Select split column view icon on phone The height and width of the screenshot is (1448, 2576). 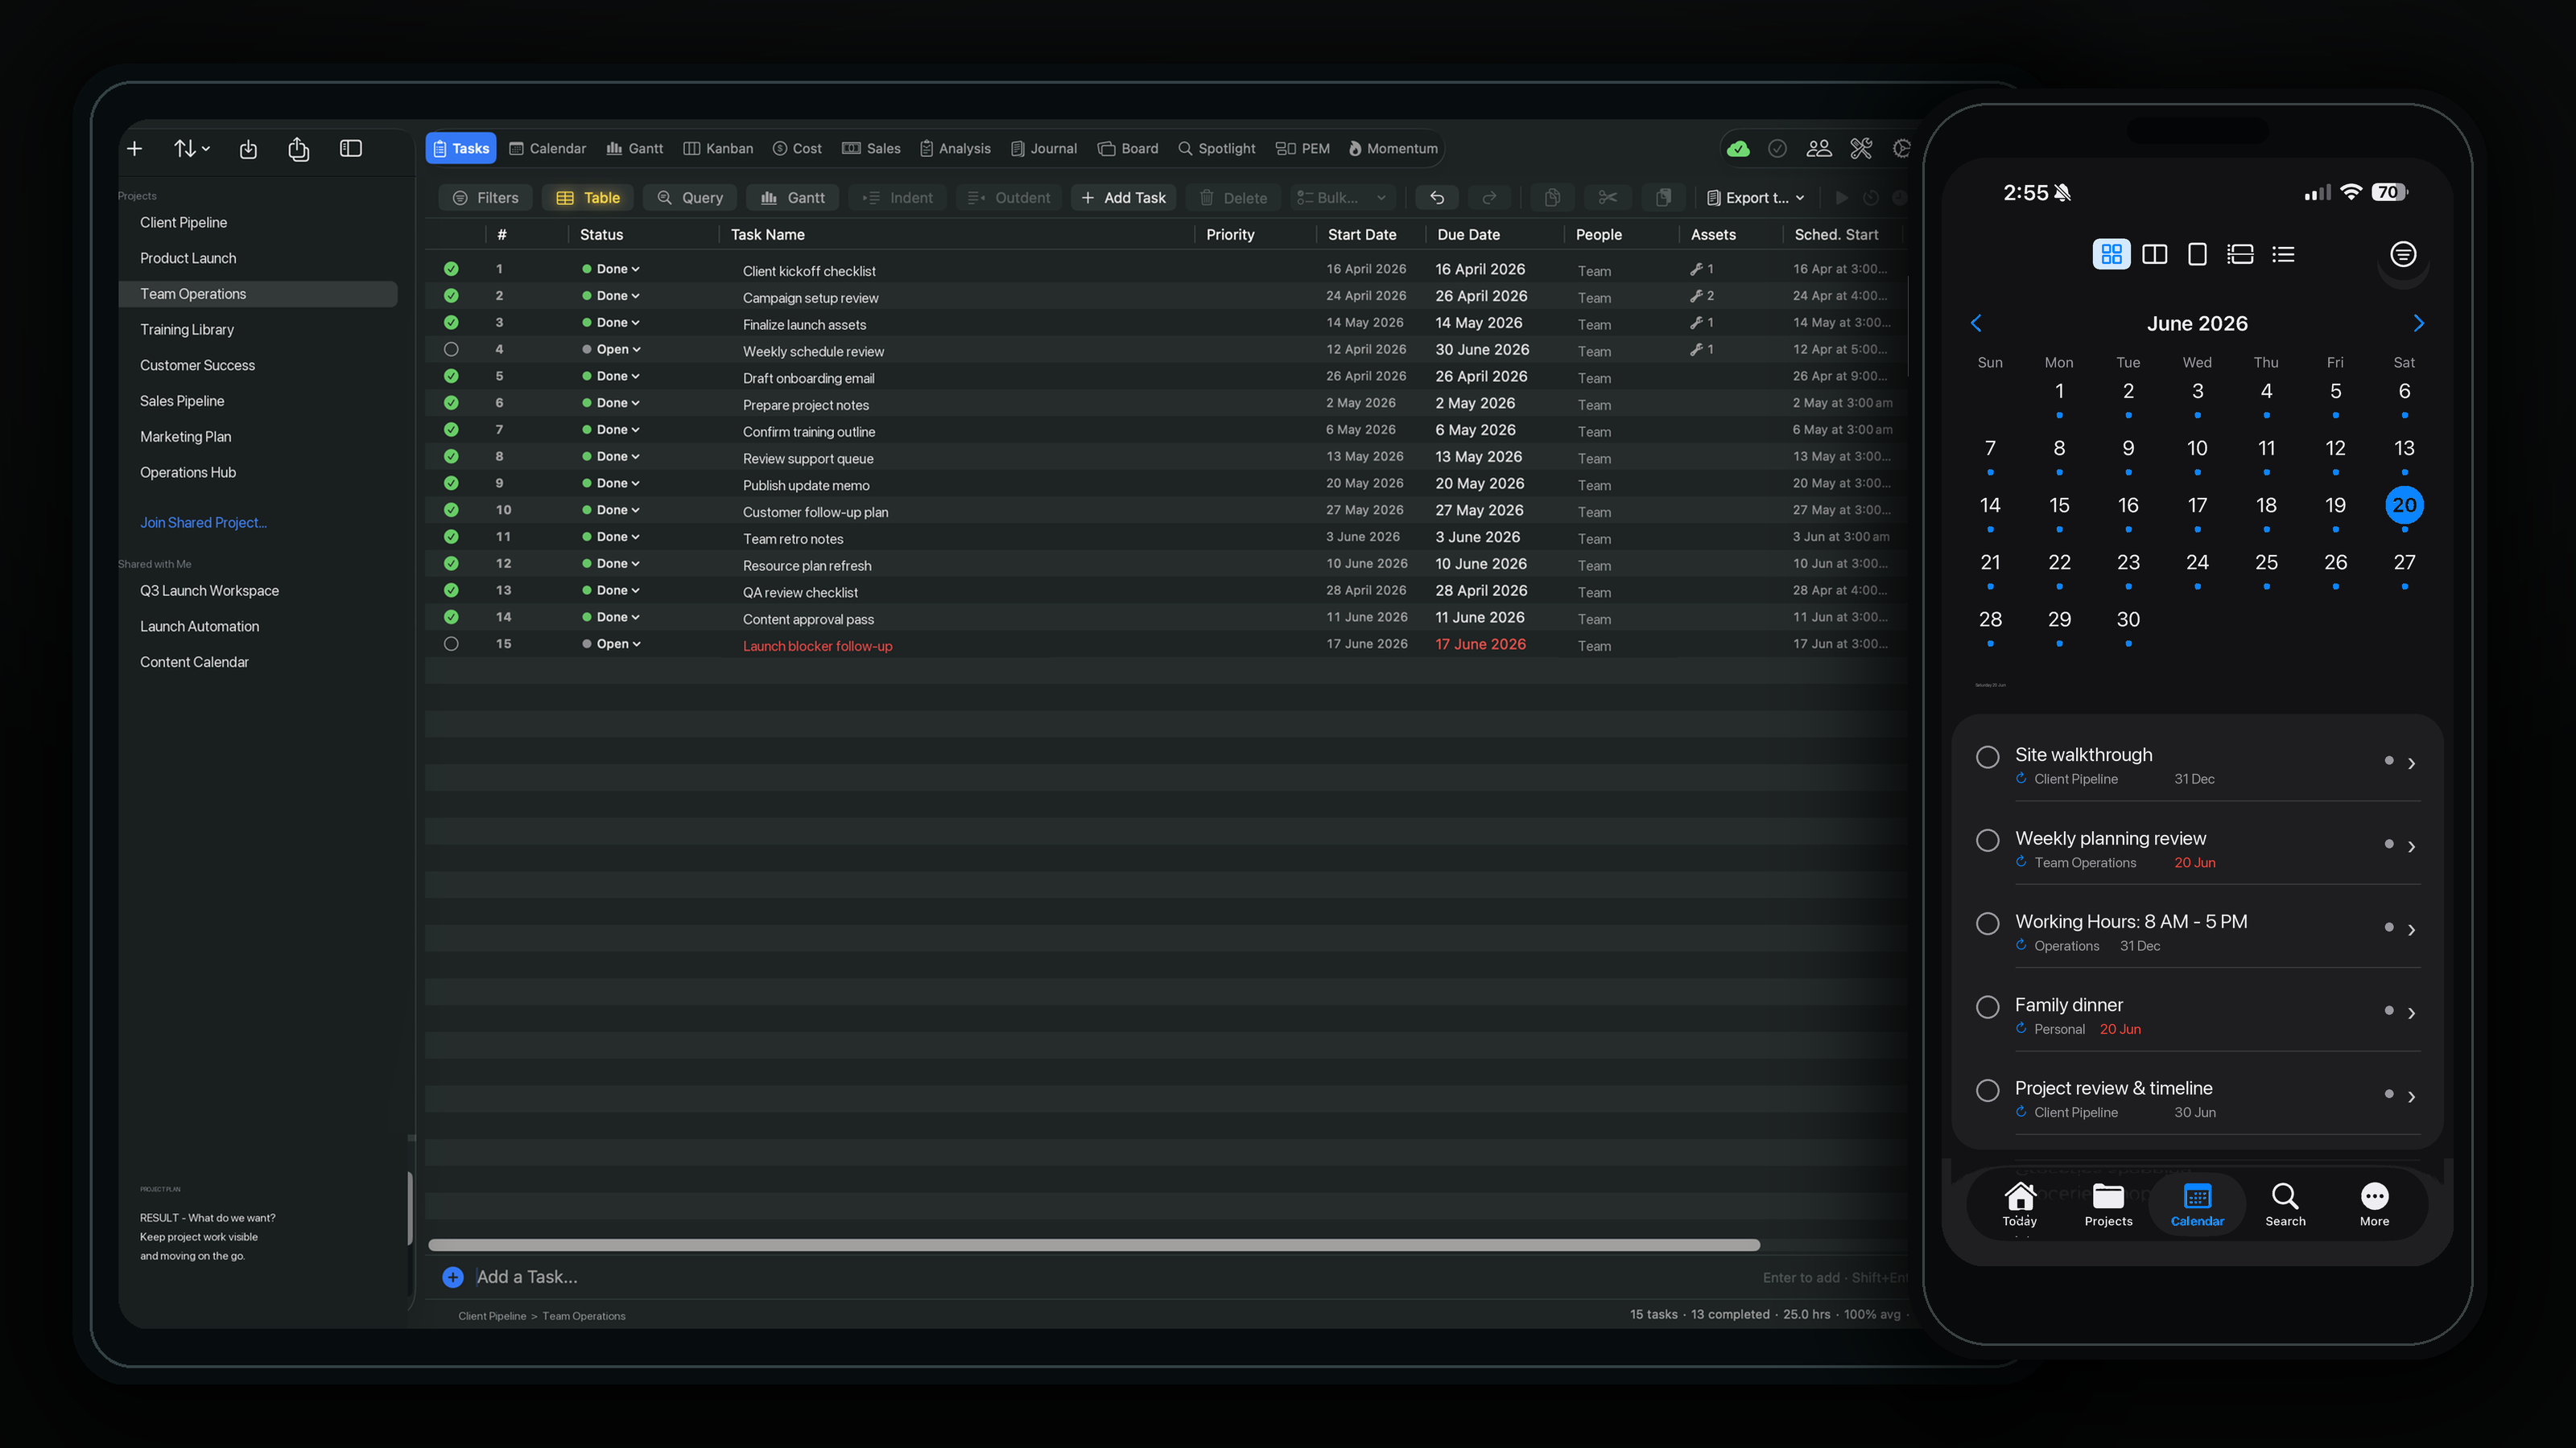pyautogui.click(x=2155, y=255)
